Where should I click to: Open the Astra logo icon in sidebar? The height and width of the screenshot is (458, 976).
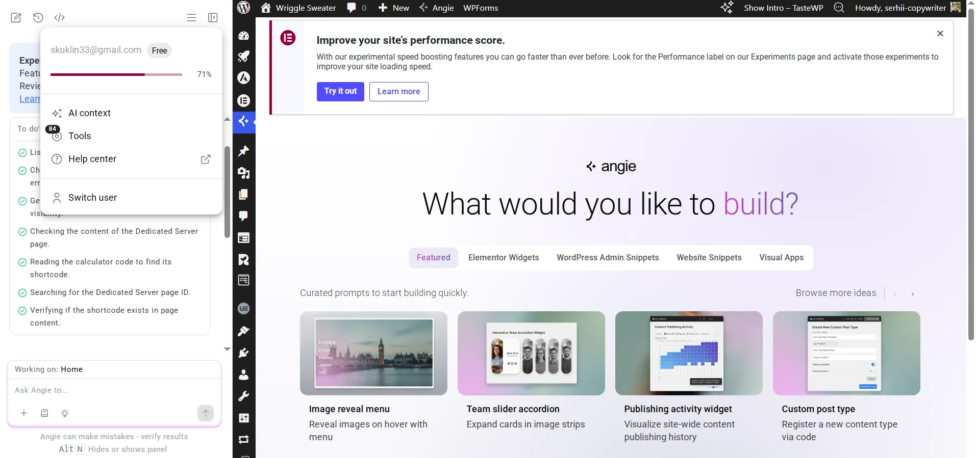(x=244, y=78)
